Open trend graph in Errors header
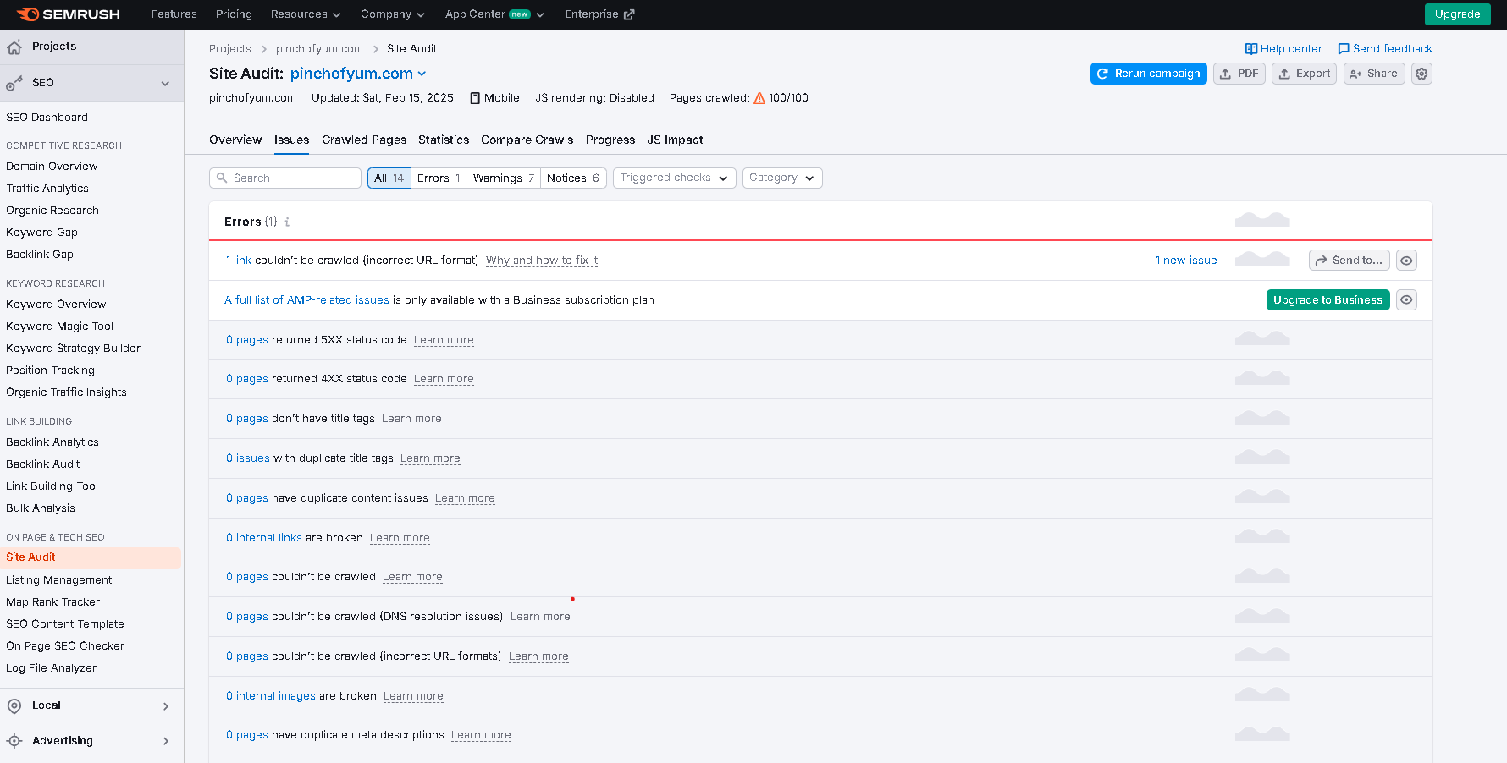 pos(1262,220)
